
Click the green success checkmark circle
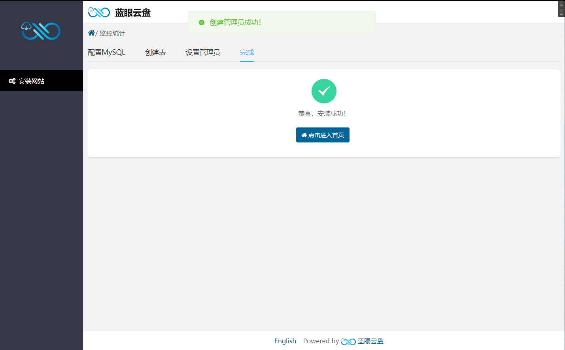[x=324, y=91]
